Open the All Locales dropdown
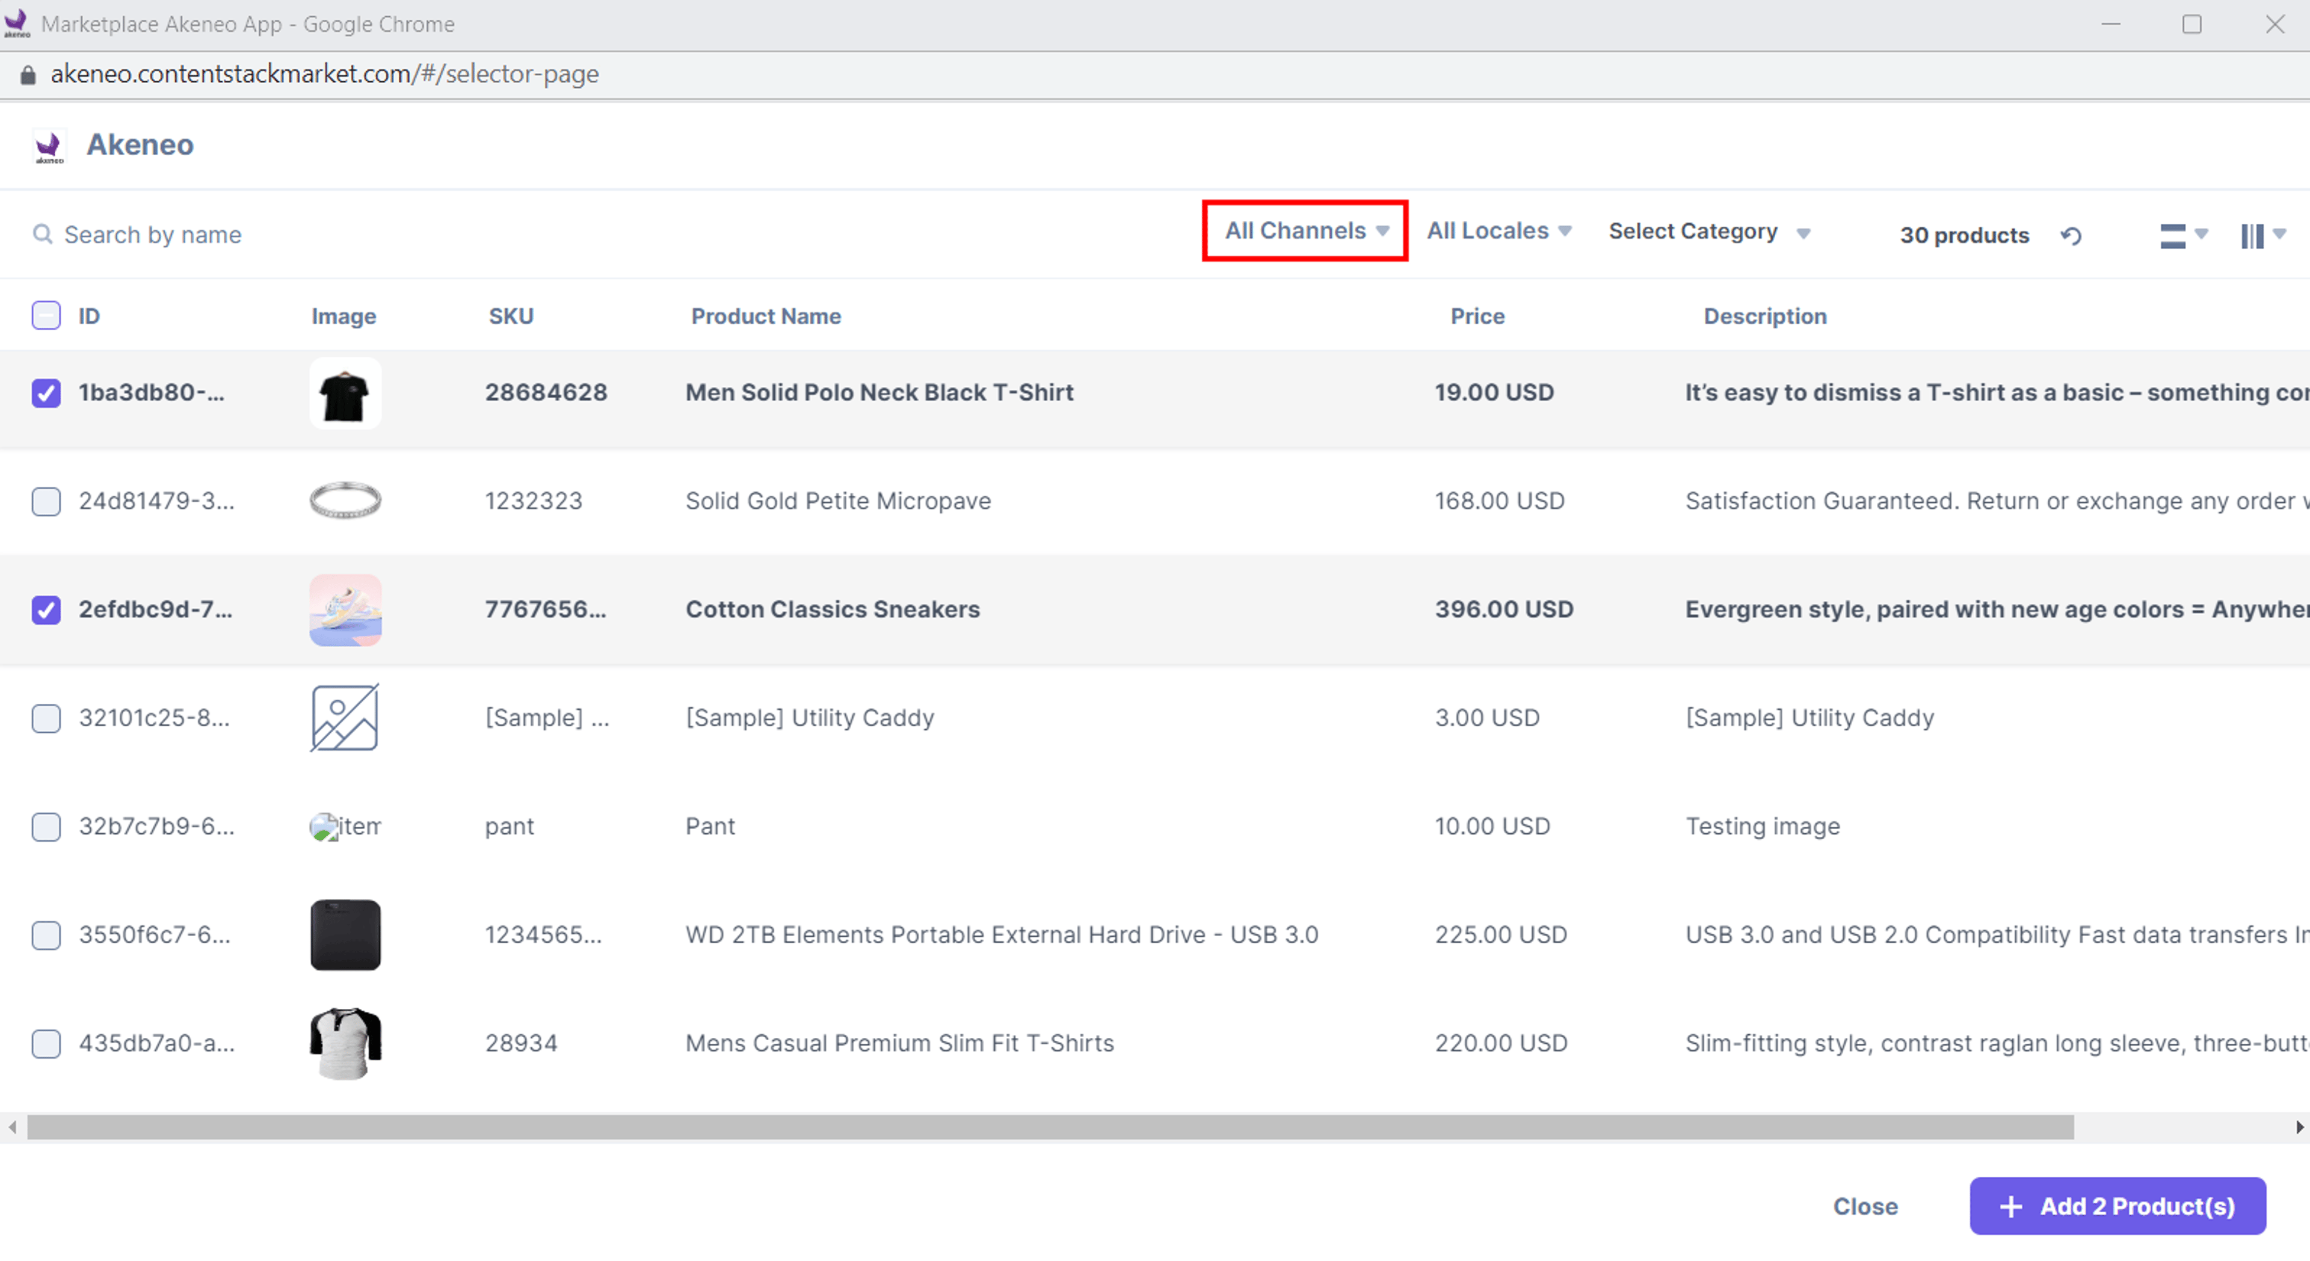This screenshot has height=1261, width=2310. [x=1498, y=232]
